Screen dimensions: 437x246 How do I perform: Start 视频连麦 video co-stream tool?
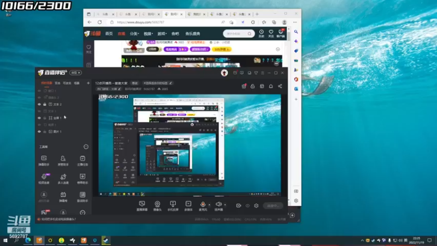click(x=44, y=179)
